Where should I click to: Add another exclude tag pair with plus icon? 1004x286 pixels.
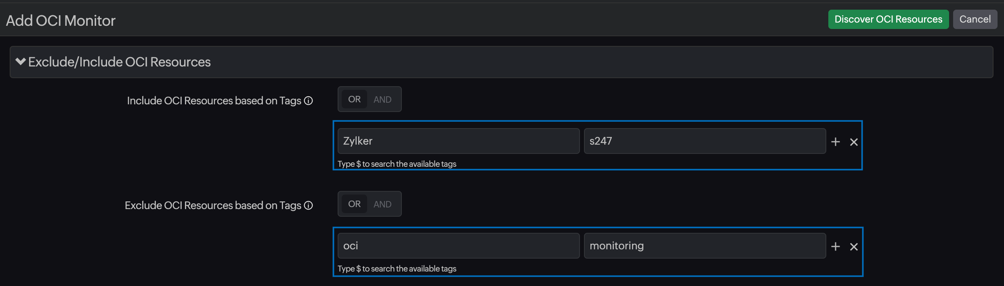point(835,247)
